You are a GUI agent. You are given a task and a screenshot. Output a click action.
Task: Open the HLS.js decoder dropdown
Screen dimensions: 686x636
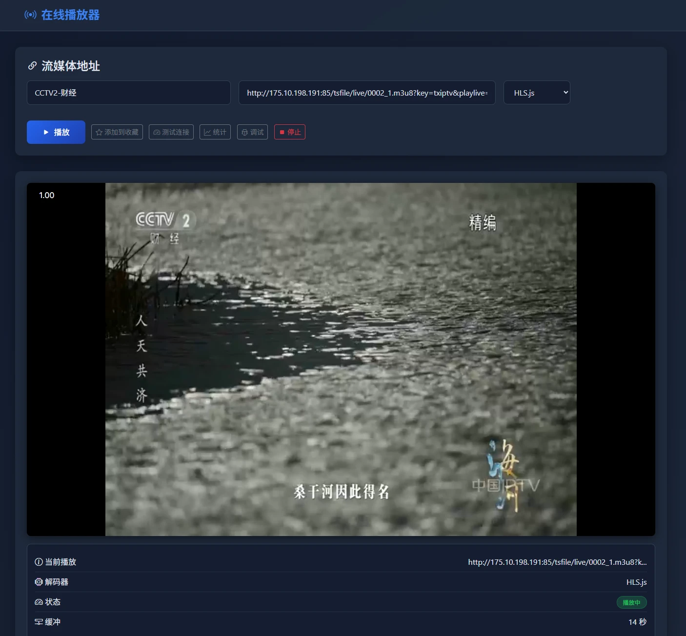click(x=537, y=92)
